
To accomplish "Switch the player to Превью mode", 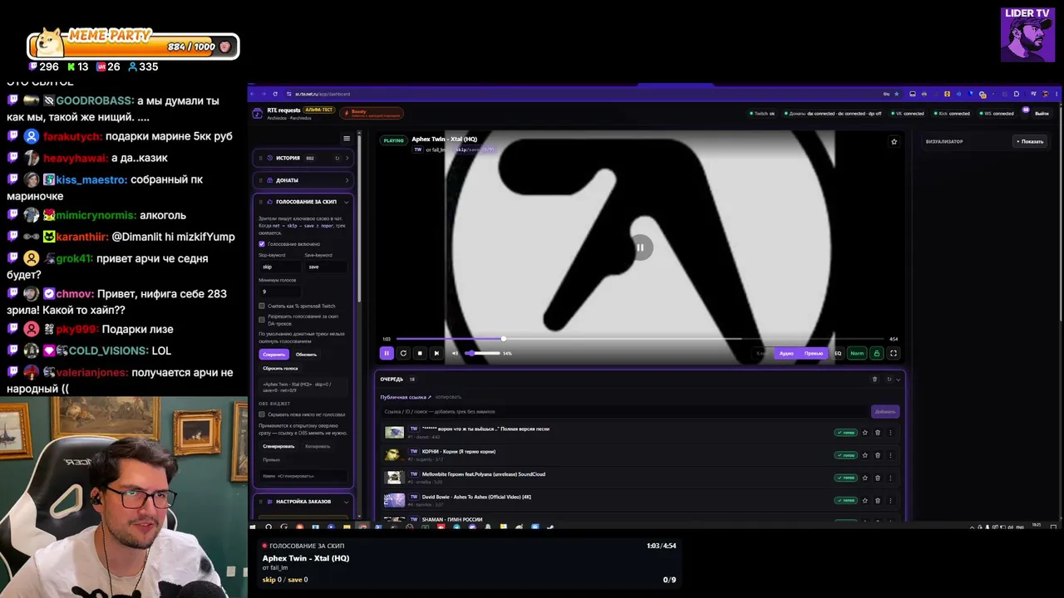I will 814,353.
